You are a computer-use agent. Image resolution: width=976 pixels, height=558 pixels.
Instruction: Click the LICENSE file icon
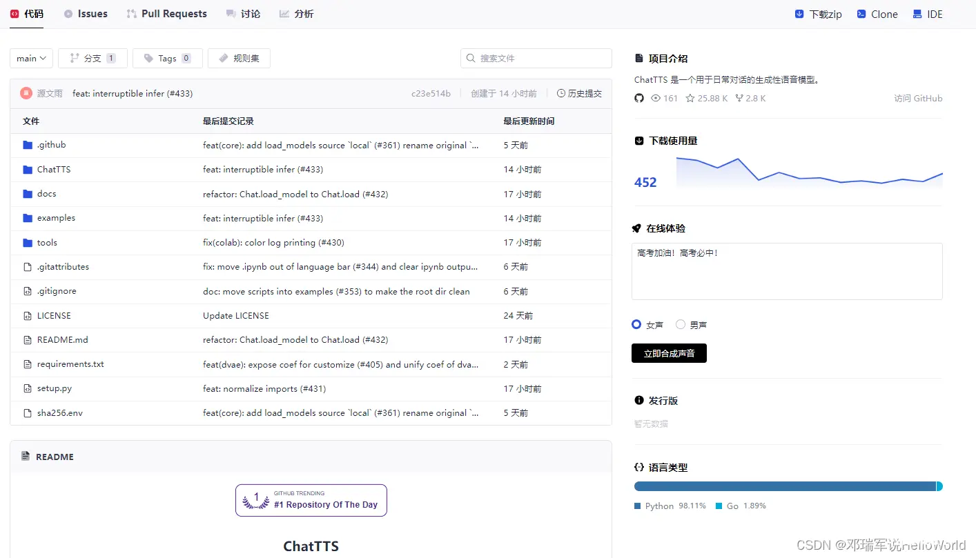pos(28,316)
